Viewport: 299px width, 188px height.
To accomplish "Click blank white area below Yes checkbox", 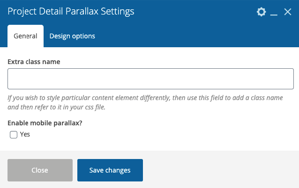I will click(149, 145).
